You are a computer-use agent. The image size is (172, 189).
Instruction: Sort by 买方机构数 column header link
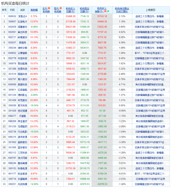46,10
